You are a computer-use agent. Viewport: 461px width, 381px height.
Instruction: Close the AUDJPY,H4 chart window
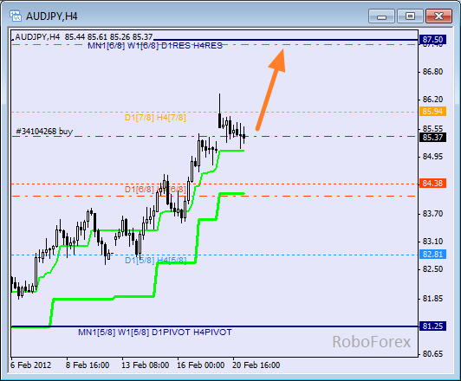pos(438,16)
